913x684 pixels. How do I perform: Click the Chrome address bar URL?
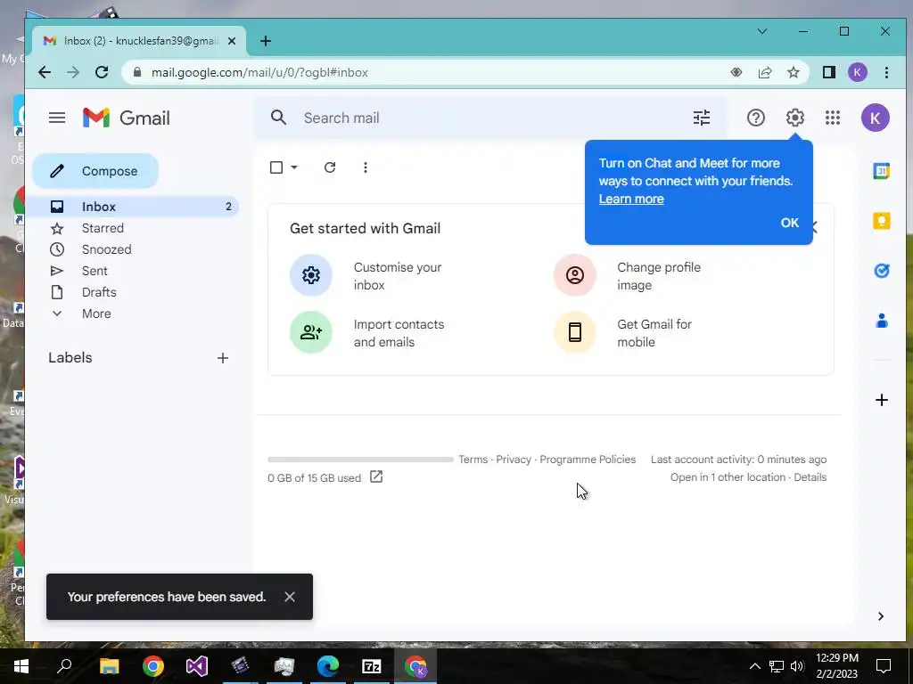pos(259,73)
